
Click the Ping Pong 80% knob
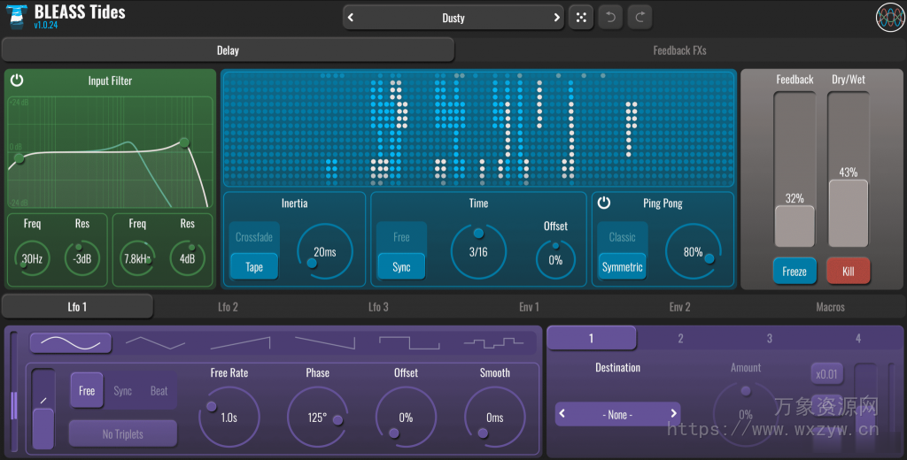click(693, 251)
